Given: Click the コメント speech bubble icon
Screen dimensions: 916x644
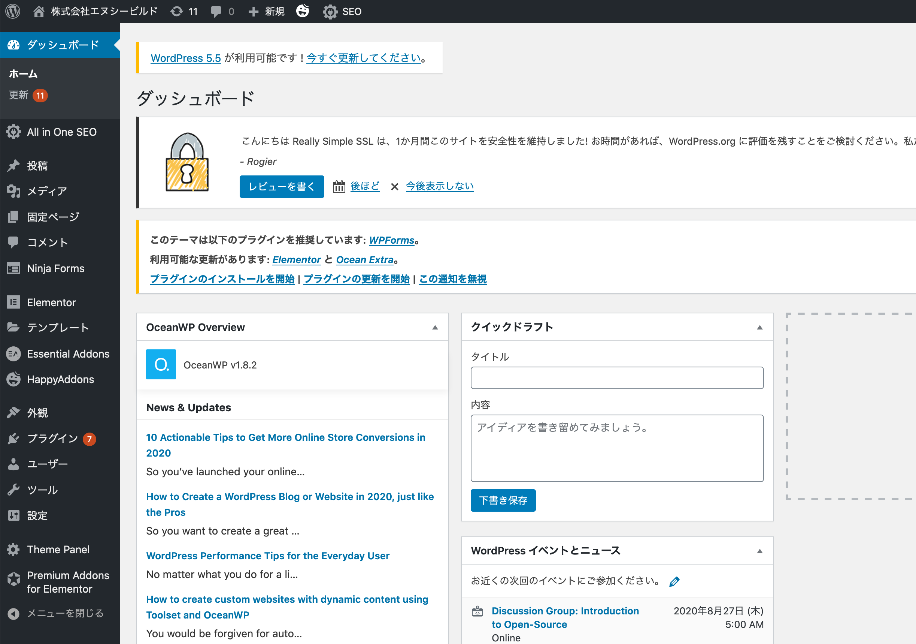Looking at the screenshot, I should [13, 243].
